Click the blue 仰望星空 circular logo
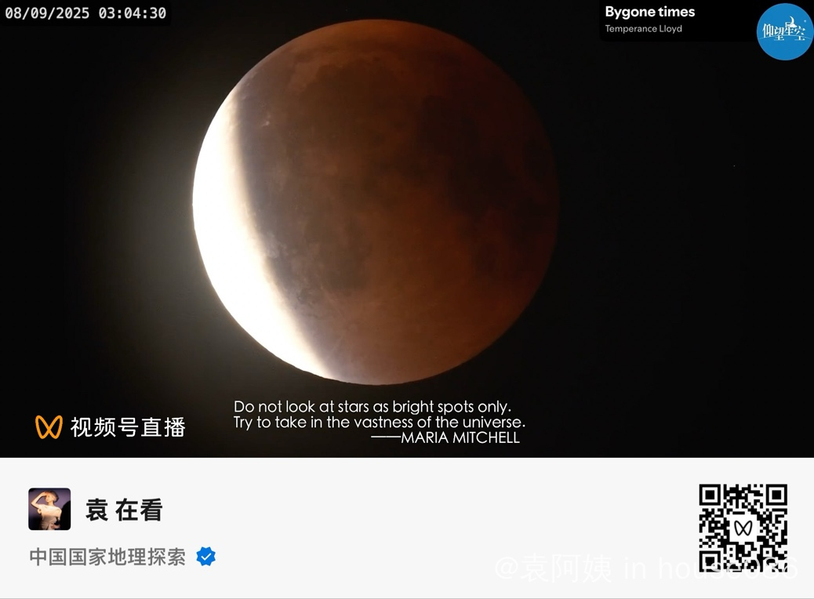 tap(784, 31)
